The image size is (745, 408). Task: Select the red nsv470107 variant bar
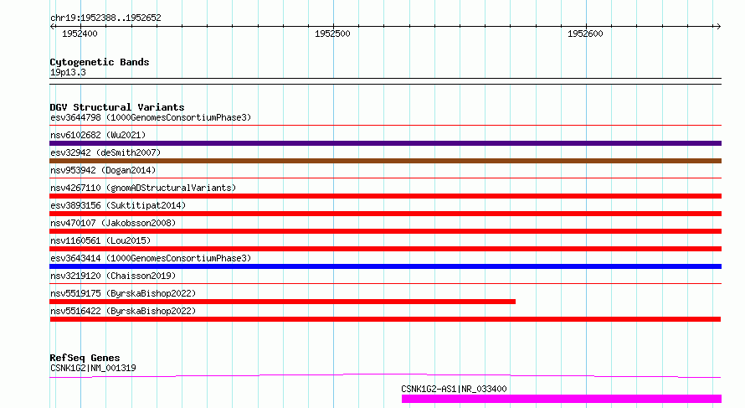(385, 231)
